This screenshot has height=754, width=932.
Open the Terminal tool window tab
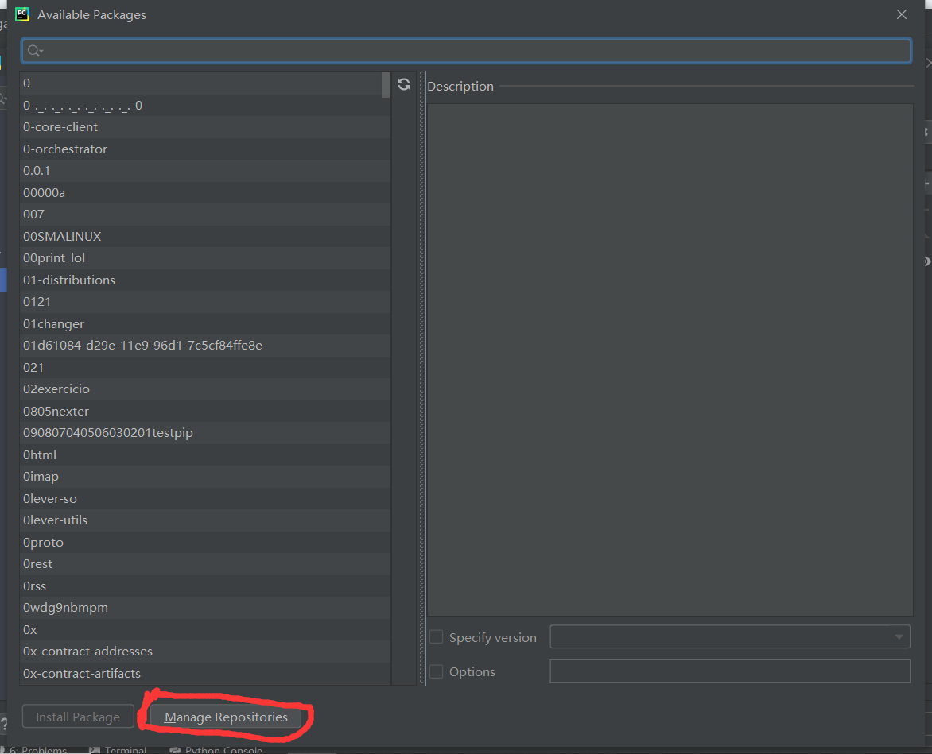[x=118, y=750]
